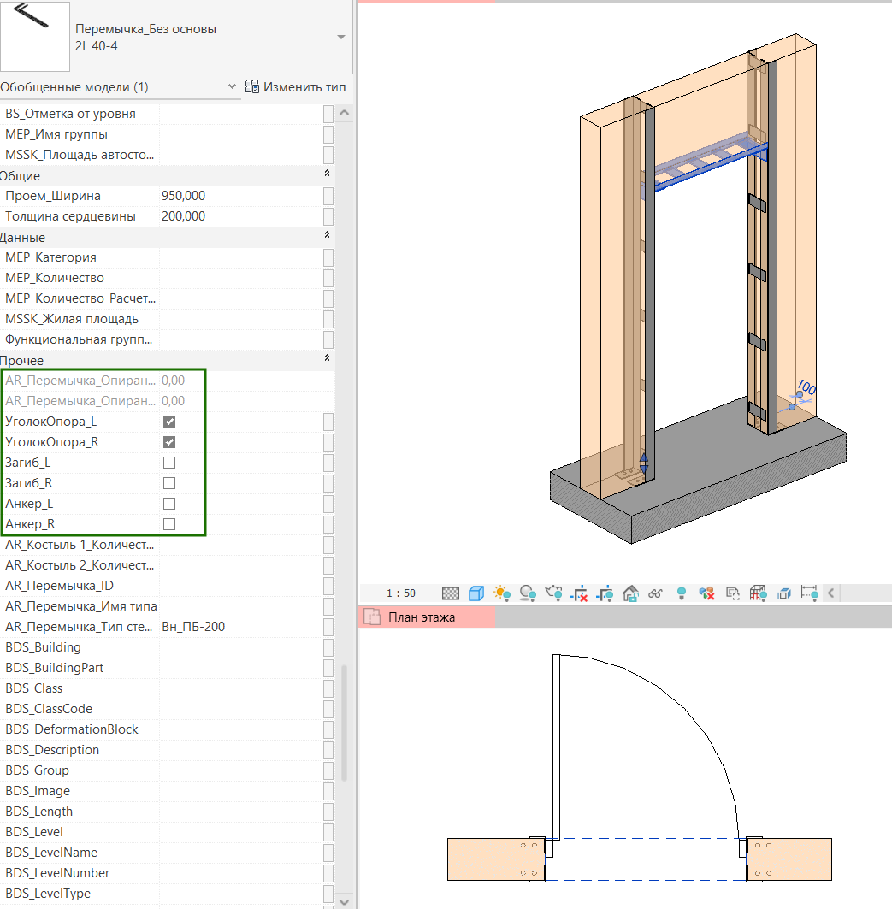Enable the Анкер_R checkbox
892x909 pixels.
pos(169,524)
